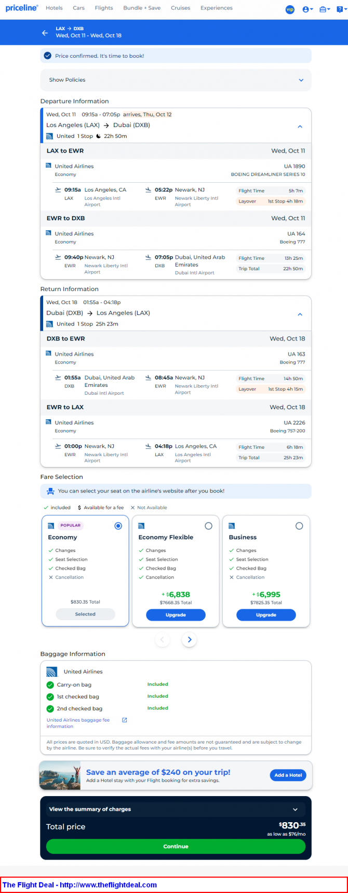The height and width of the screenshot is (893, 348).
Task: Click the Carry-on bag green check icon
Action: 50,685
